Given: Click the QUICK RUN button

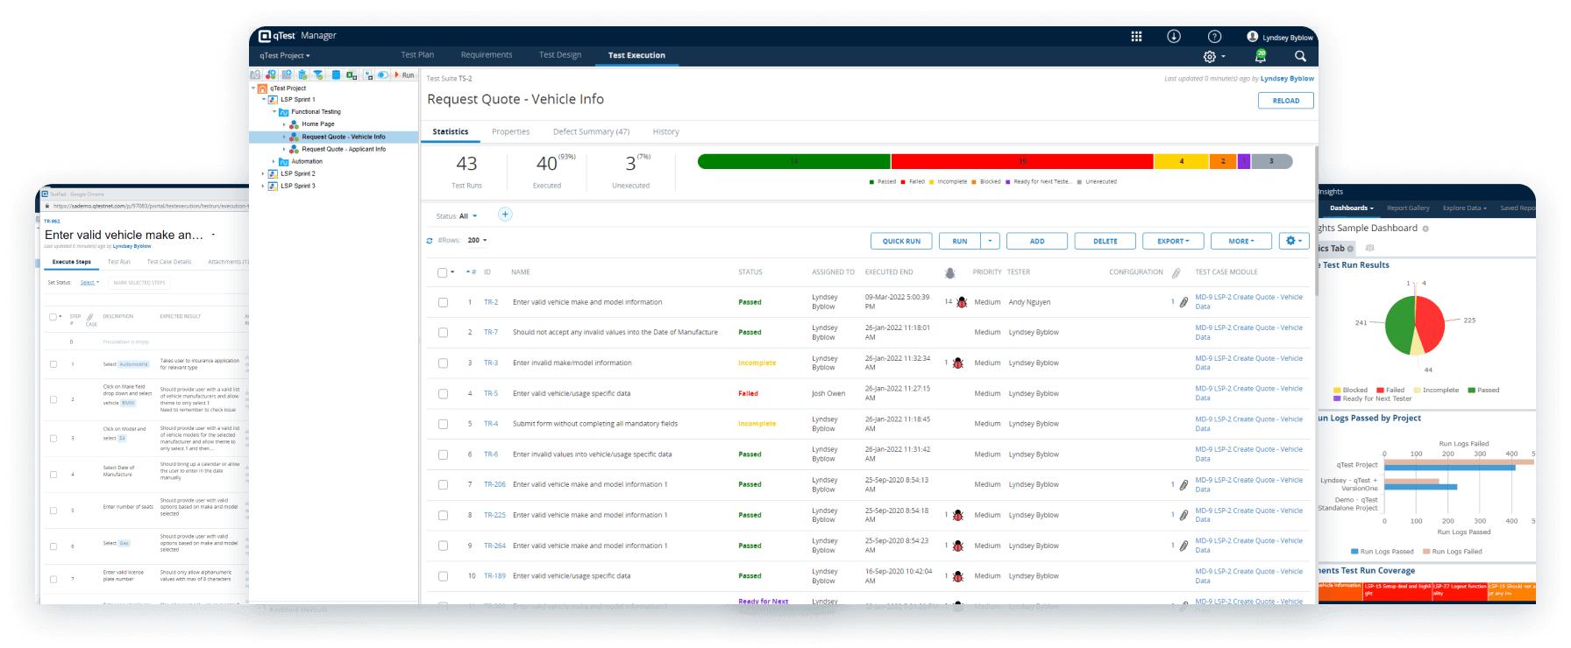Looking at the screenshot, I should [901, 241].
